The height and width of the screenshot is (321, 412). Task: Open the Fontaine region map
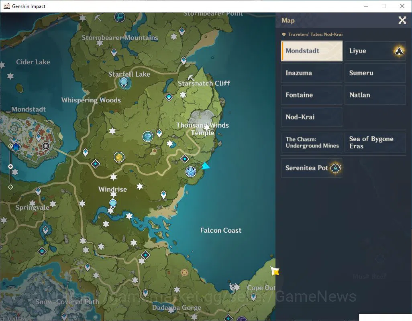(x=312, y=95)
